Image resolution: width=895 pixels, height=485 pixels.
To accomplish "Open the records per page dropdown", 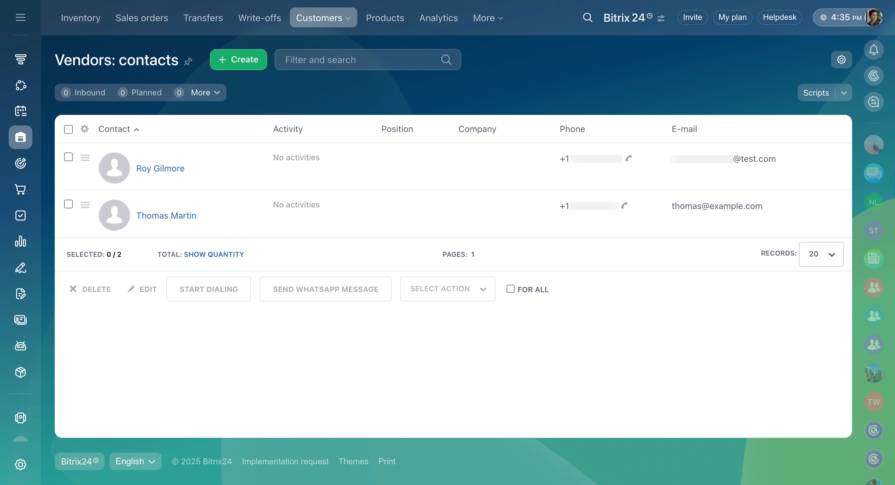I will point(821,254).
